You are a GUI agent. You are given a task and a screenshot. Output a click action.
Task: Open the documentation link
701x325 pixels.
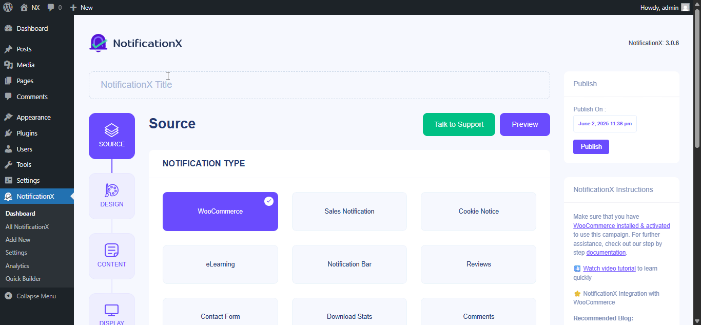click(606, 253)
